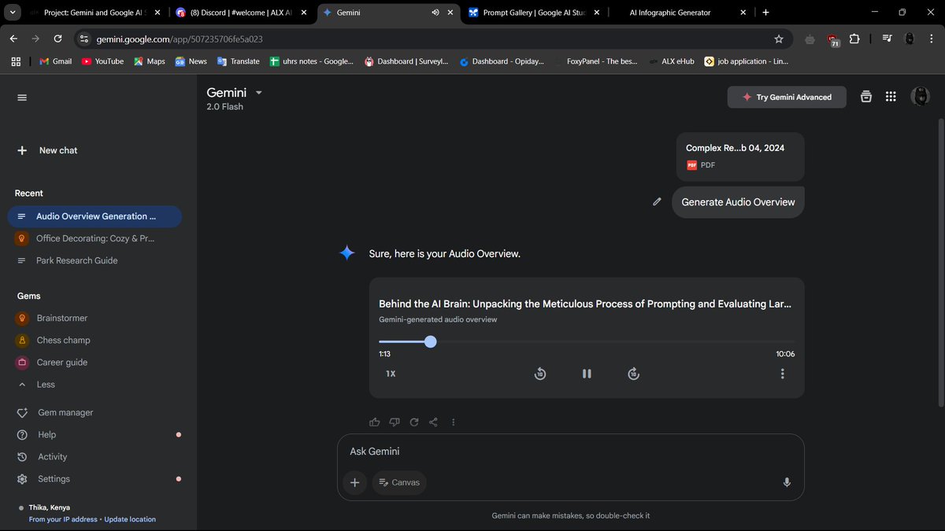Open the tab search dropdown

(13, 13)
